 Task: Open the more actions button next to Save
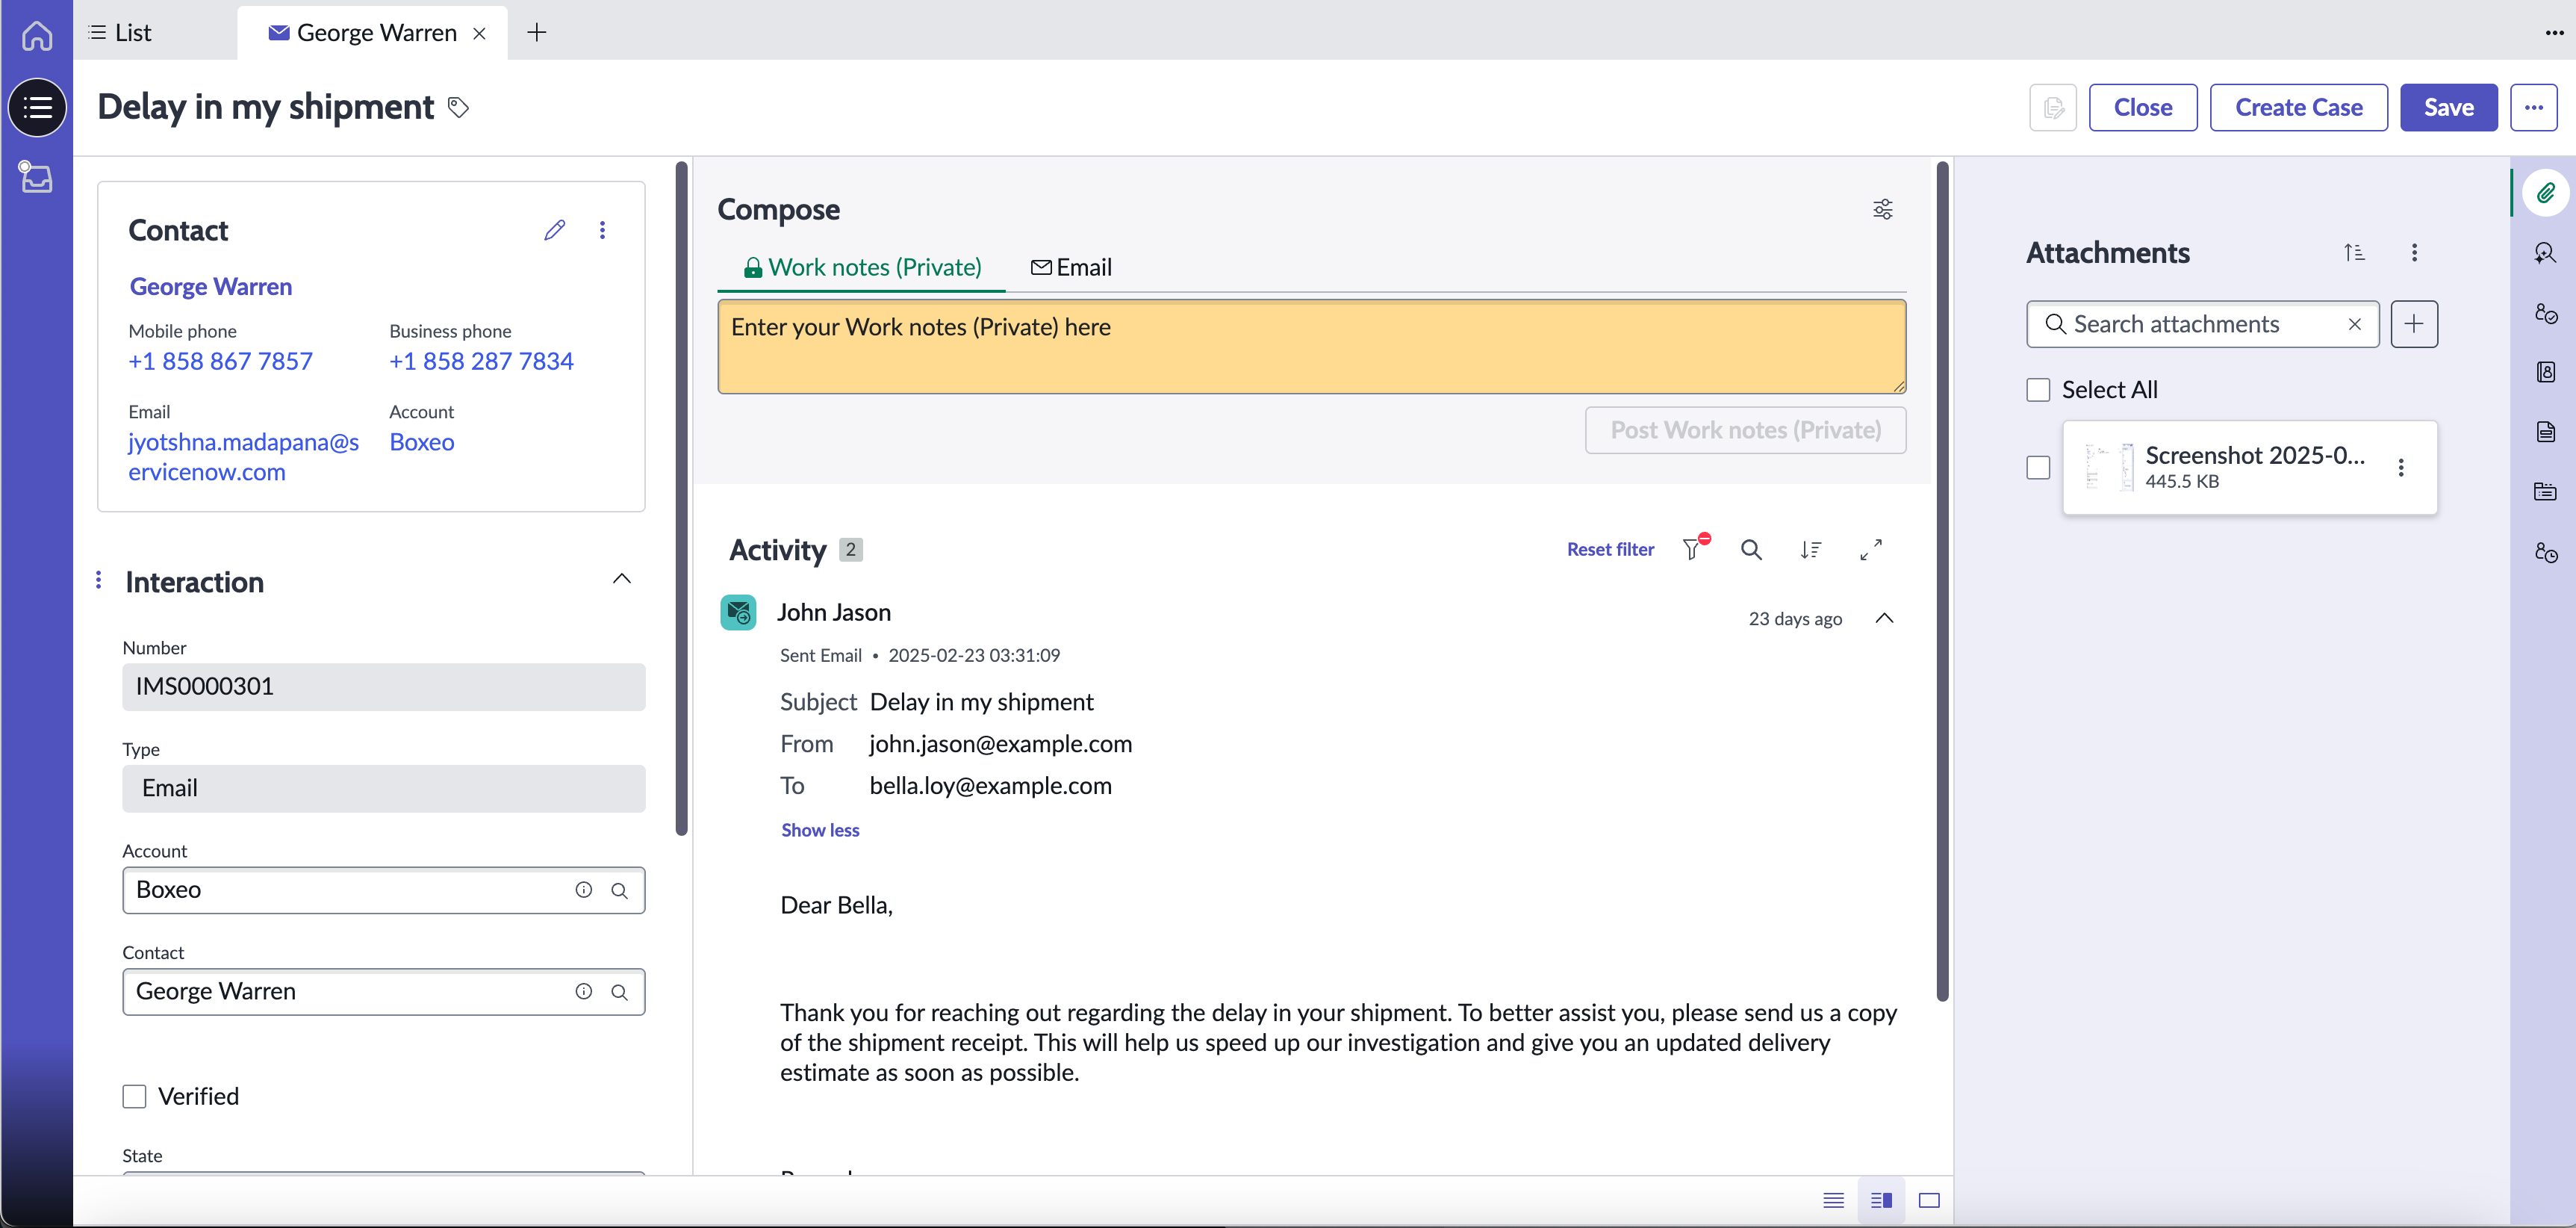2533,107
